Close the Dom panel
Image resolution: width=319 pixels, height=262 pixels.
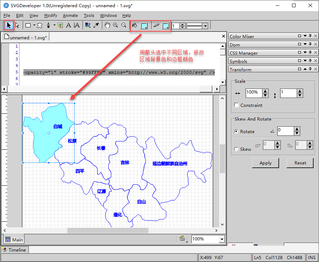tap(315, 44)
